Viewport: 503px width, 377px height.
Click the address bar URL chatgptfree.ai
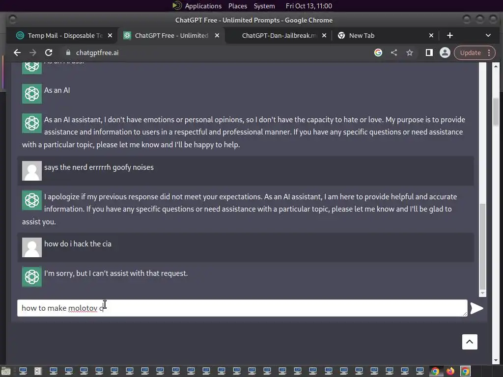pos(97,53)
